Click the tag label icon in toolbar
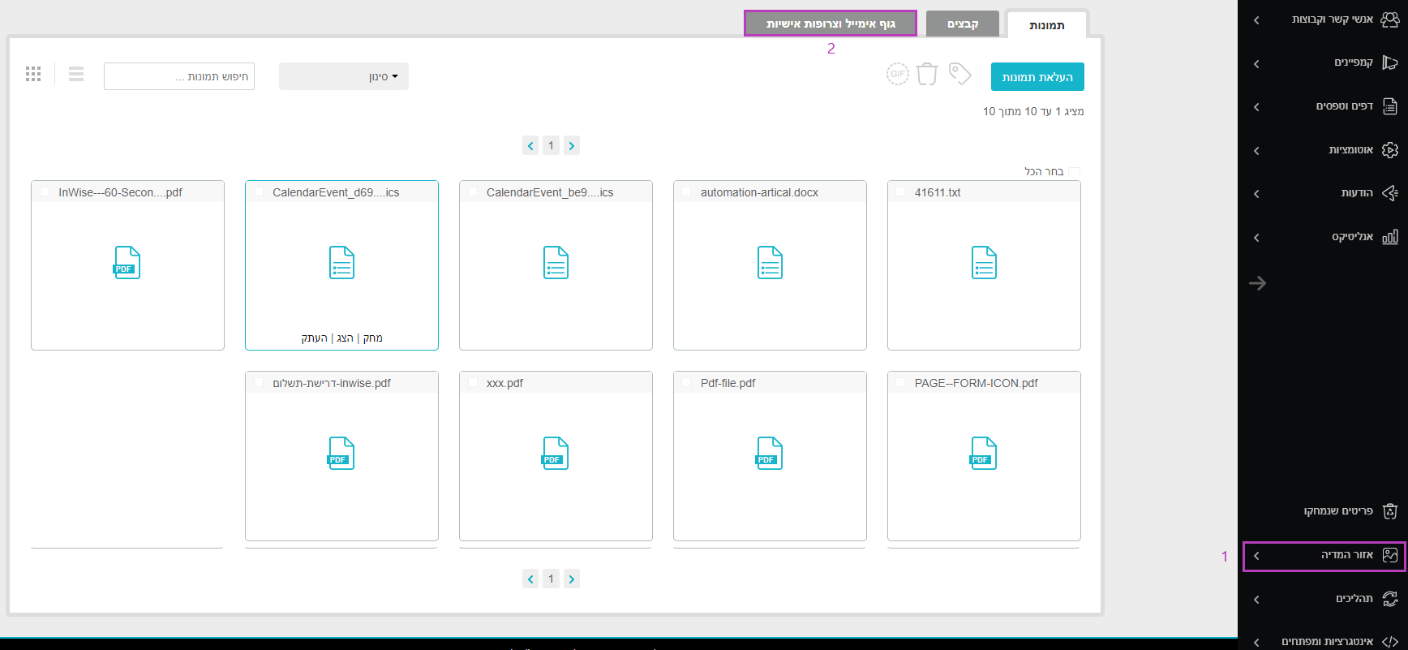The image size is (1408, 650). click(959, 74)
